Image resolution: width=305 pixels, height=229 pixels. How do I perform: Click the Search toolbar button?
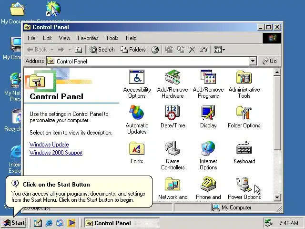[x=102, y=50]
